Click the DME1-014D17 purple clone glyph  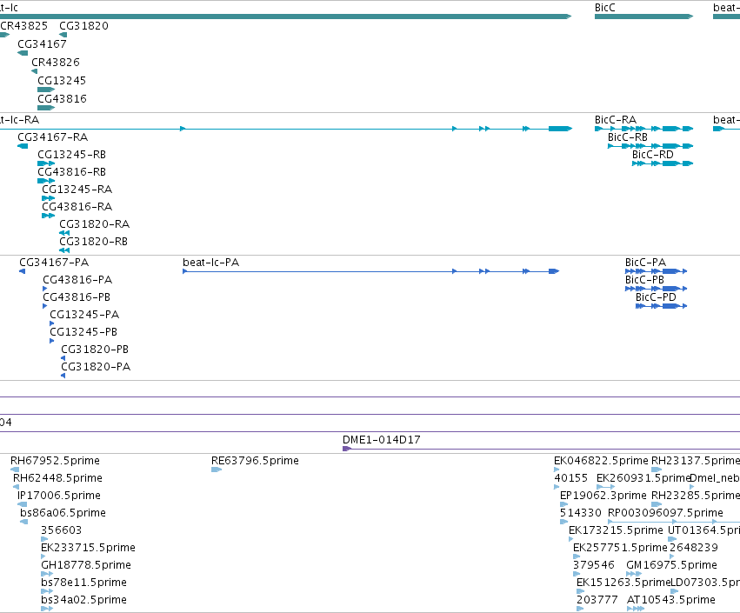[347, 449]
